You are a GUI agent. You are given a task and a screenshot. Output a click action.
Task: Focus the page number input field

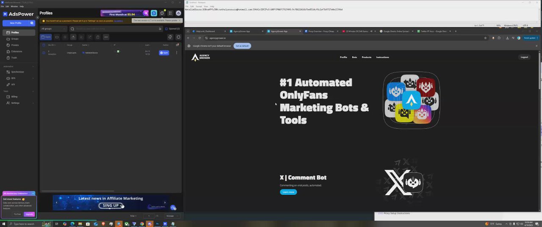(149, 216)
